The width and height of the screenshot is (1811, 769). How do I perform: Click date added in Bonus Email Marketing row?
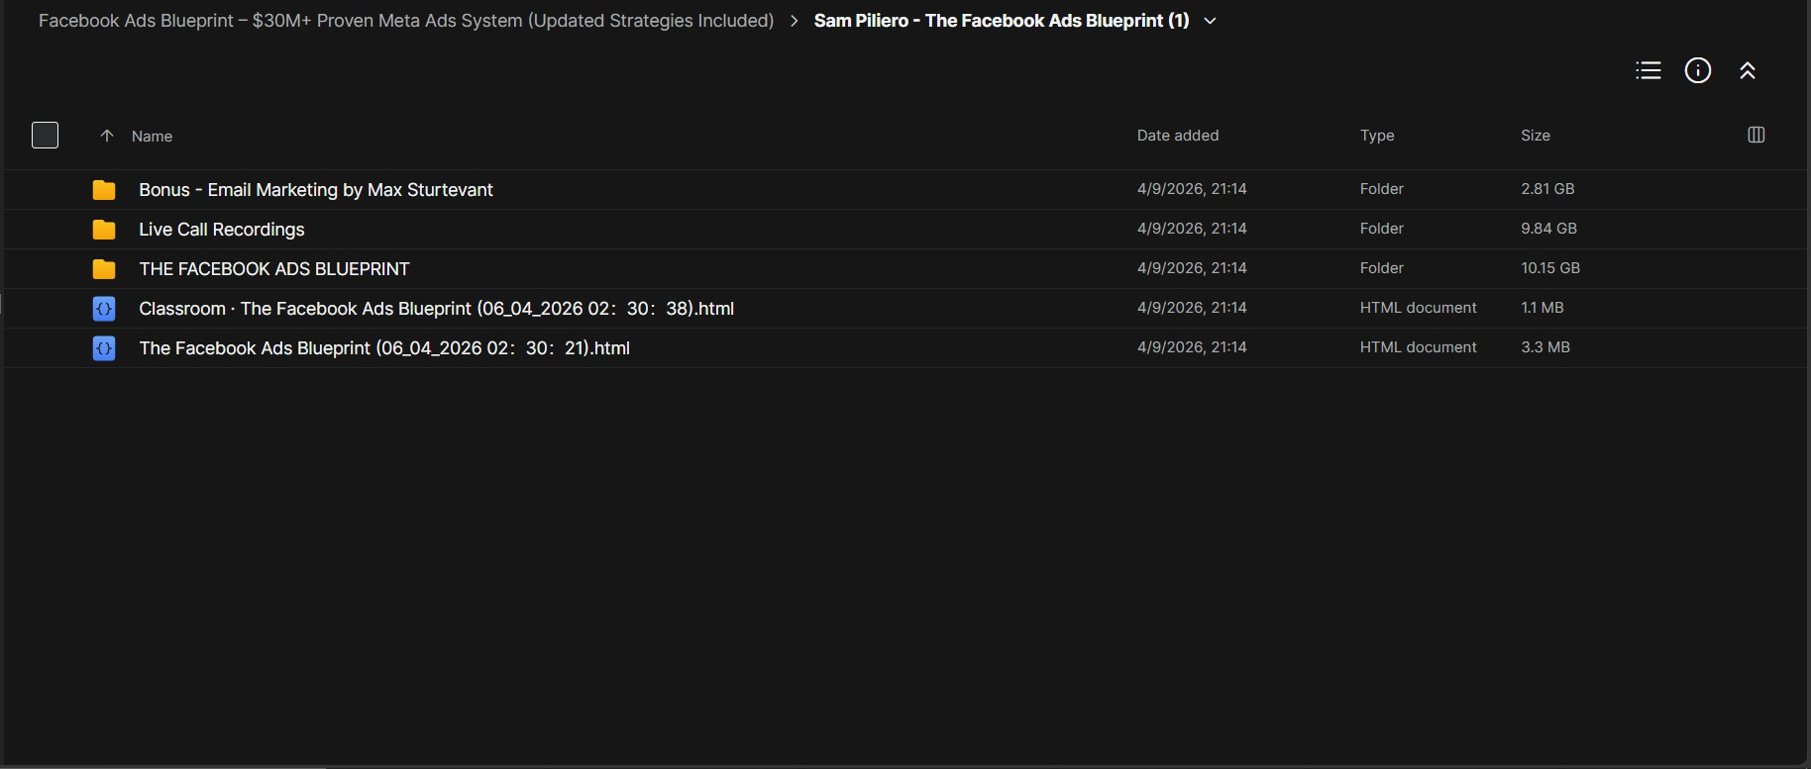[x=1192, y=189]
